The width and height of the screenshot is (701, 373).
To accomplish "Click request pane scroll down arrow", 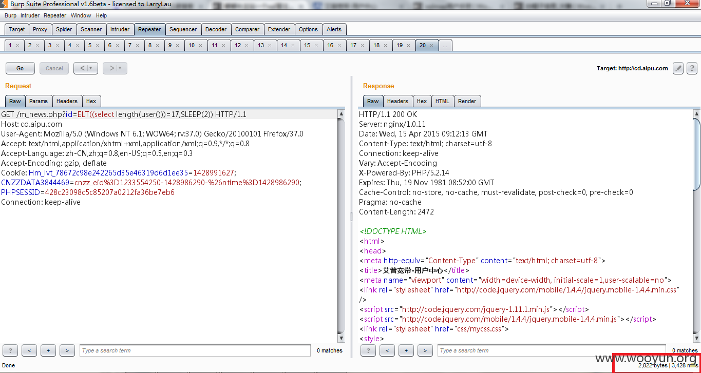I will click(341, 339).
